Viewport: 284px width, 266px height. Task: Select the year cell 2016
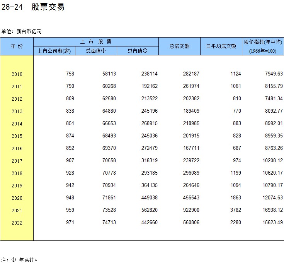point(17,148)
